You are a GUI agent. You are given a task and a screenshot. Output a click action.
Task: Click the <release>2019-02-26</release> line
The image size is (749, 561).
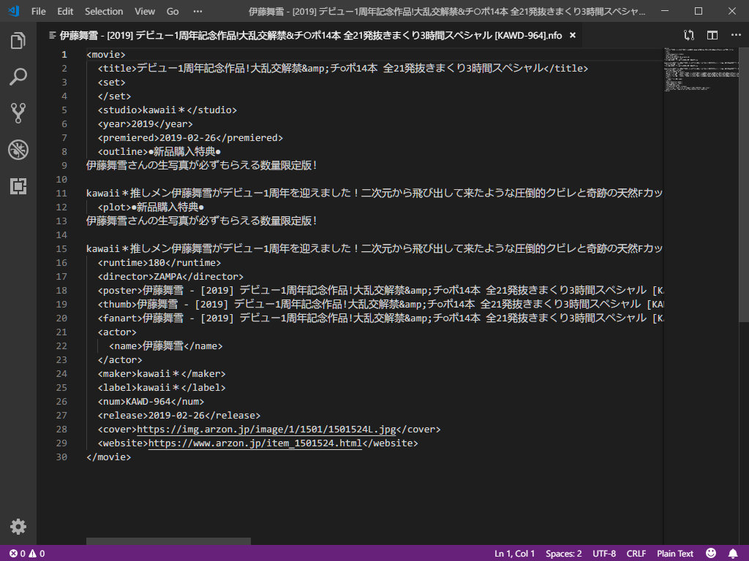point(179,416)
